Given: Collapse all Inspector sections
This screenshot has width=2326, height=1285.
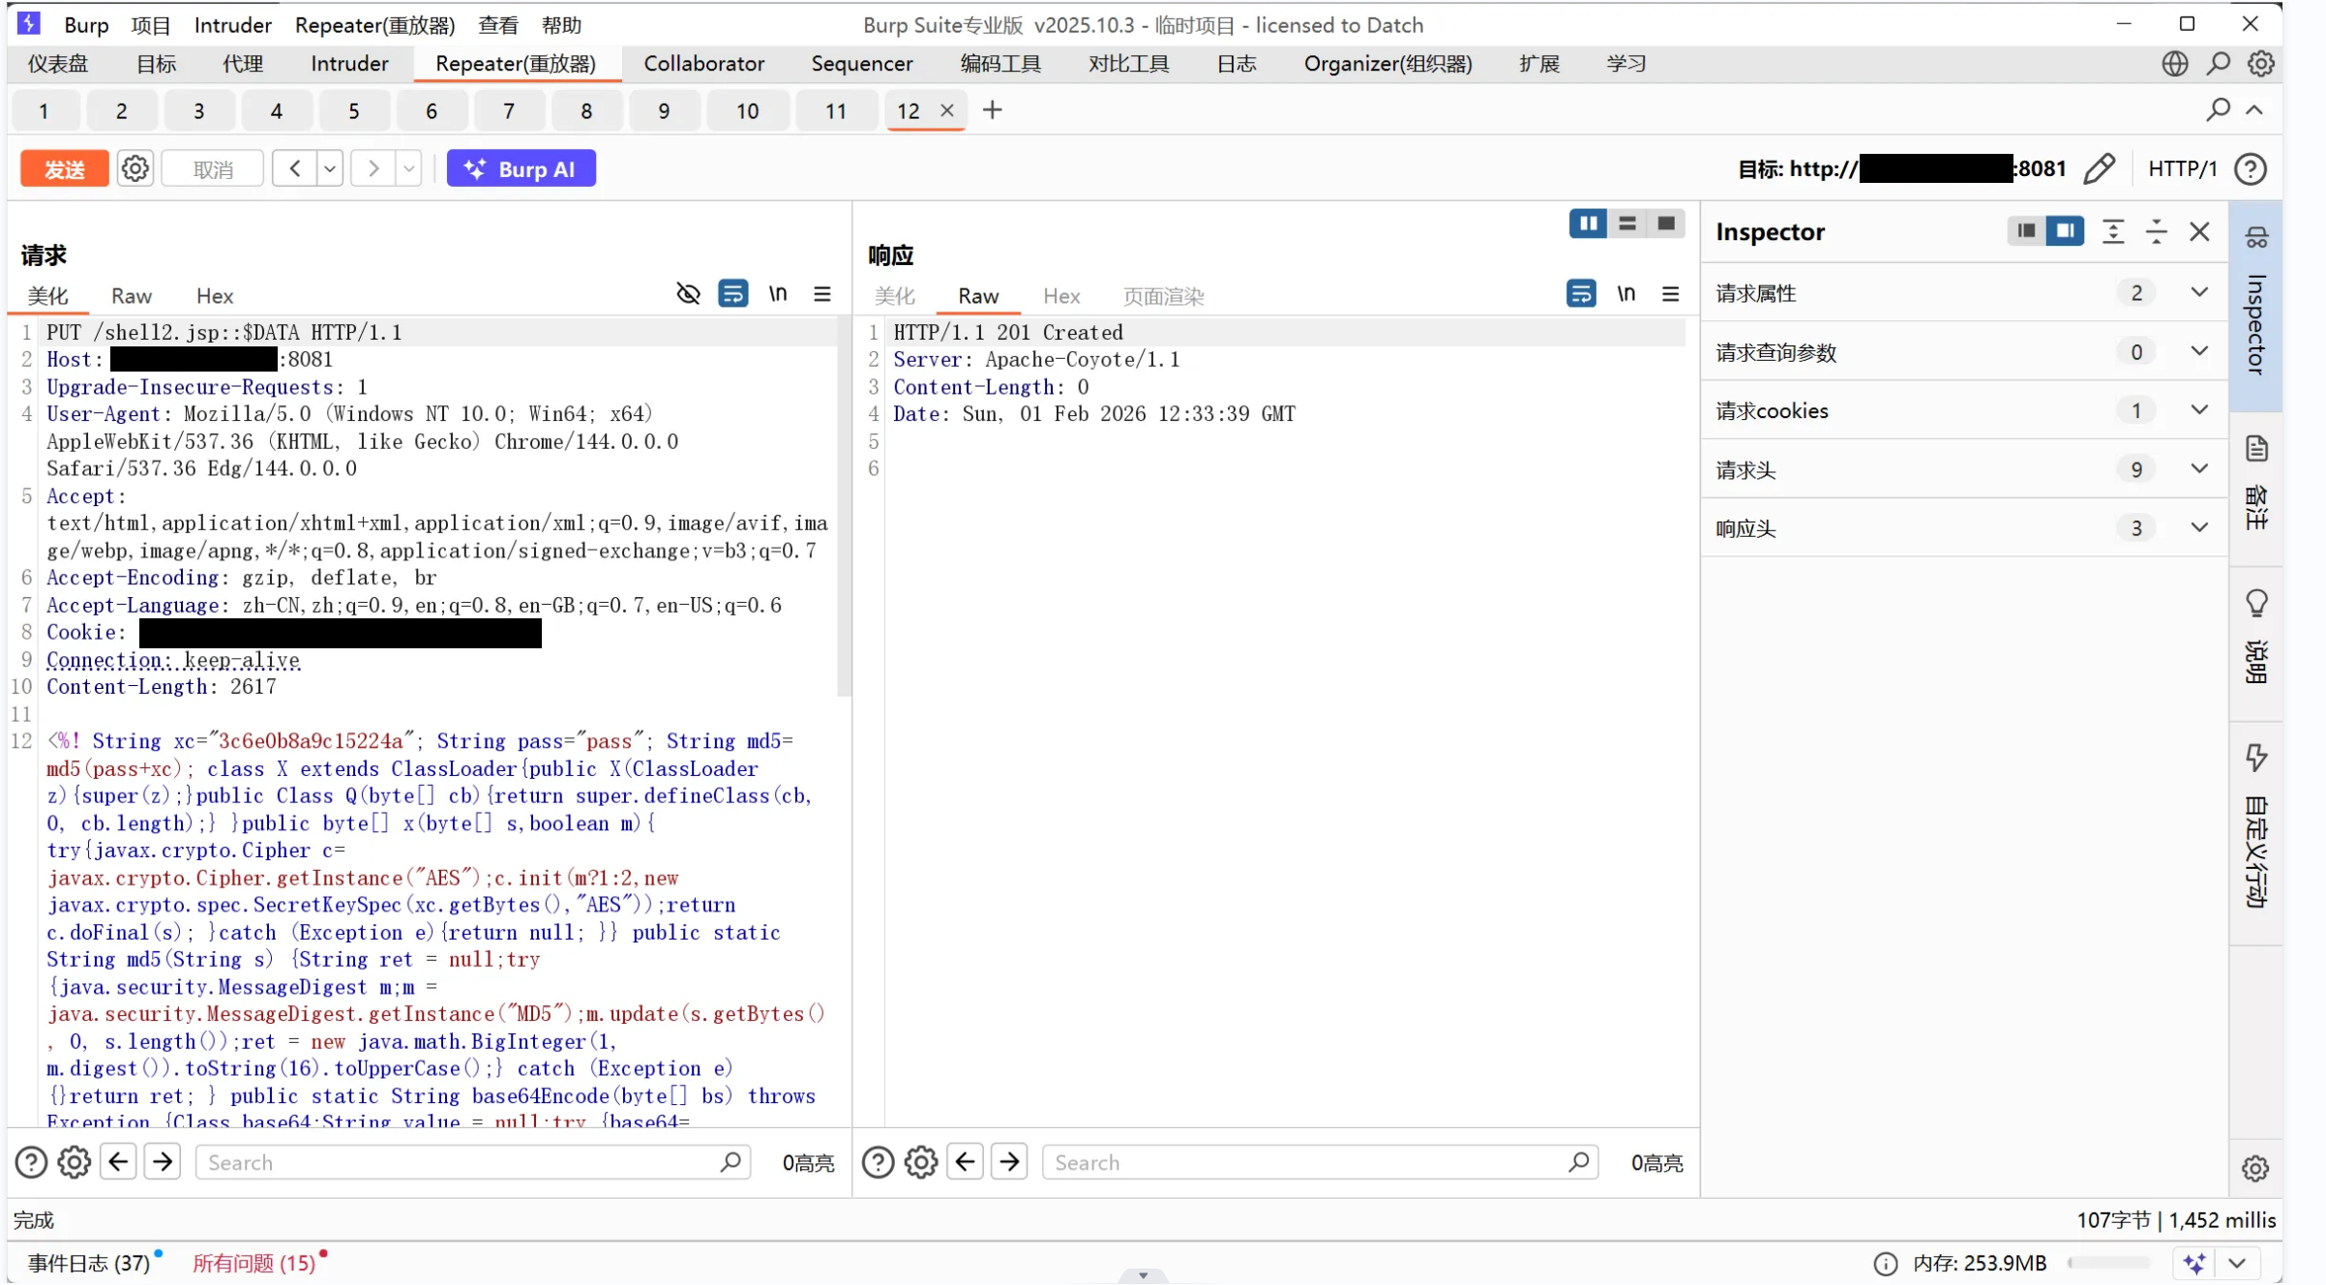Looking at the screenshot, I should point(2157,231).
